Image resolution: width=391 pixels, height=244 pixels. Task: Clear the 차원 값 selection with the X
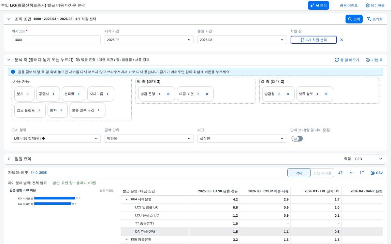(x=341, y=40)
